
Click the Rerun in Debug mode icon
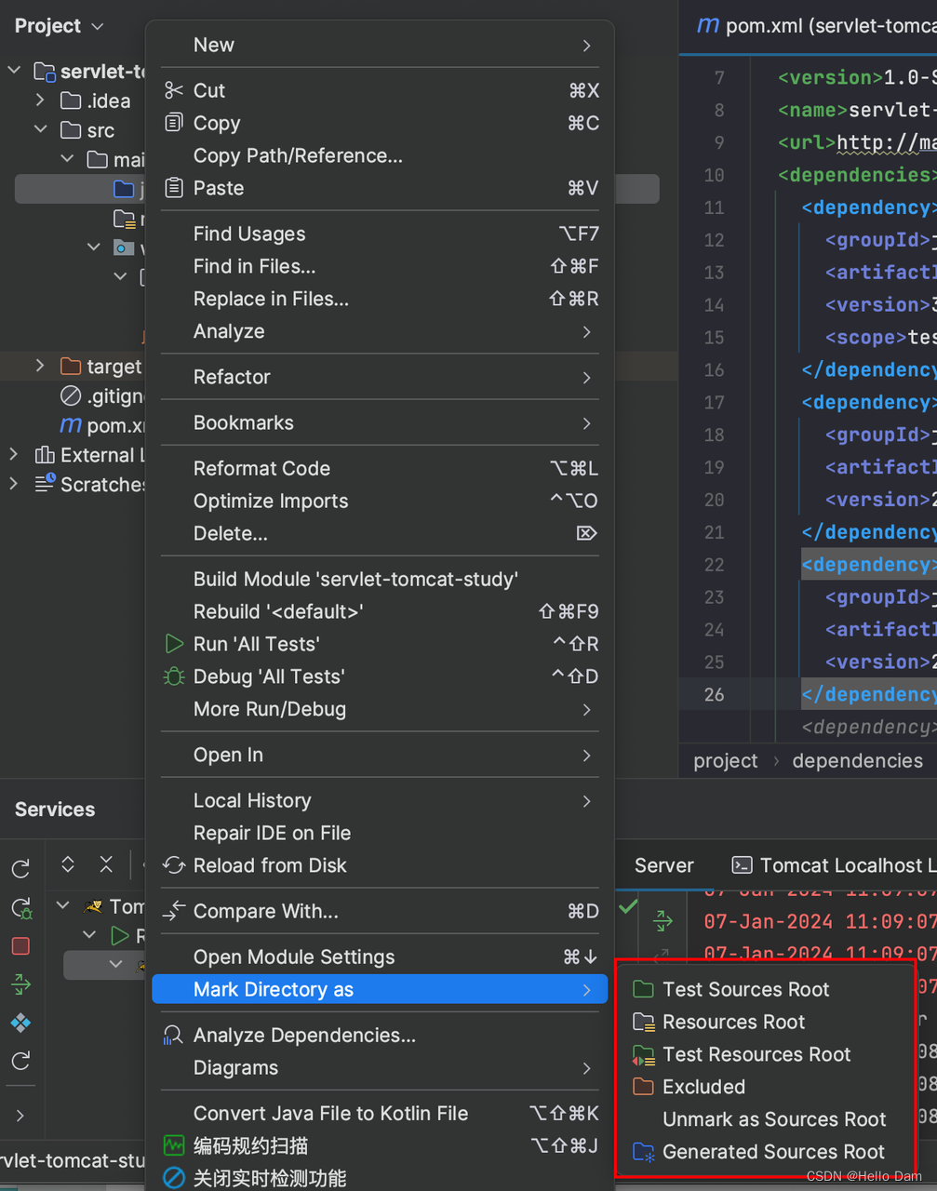pos(20,908)
